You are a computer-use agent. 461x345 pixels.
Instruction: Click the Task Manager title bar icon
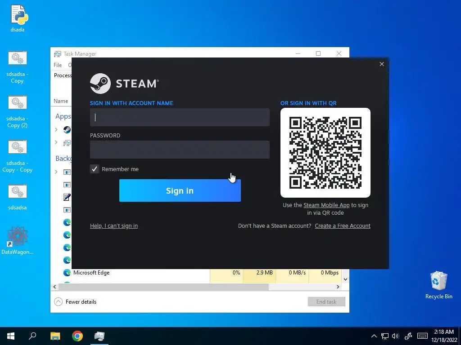[x=58, y=54]
